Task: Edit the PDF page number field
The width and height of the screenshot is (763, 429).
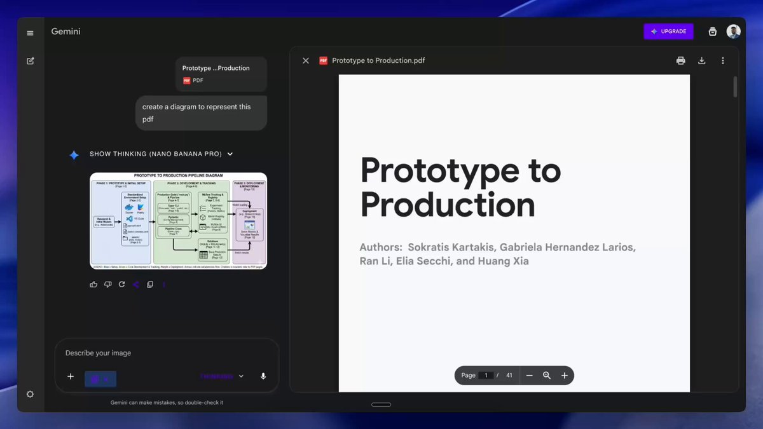Action: (x=486, y=375)
